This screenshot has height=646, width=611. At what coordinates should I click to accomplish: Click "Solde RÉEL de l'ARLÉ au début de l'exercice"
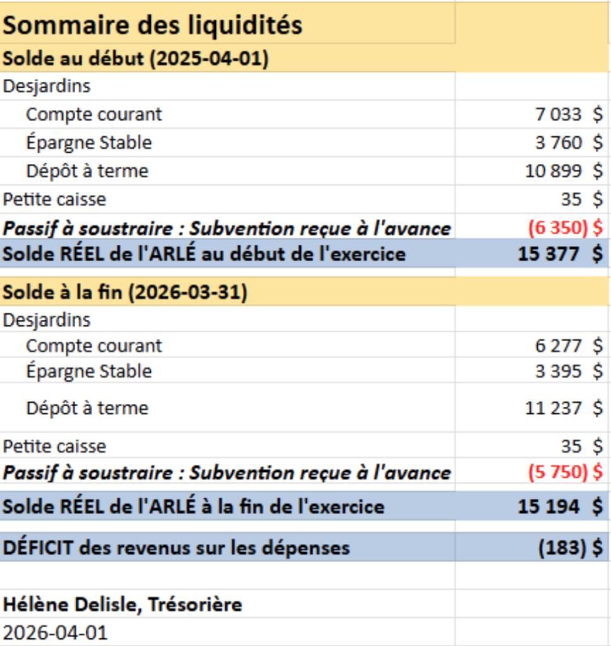pyautogui.click(x=205, y=254)
